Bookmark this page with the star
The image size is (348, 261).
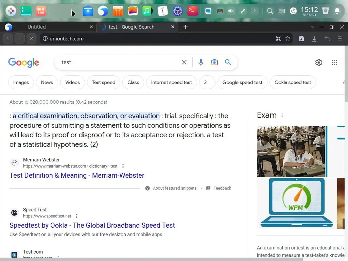[x=288, y=39]
